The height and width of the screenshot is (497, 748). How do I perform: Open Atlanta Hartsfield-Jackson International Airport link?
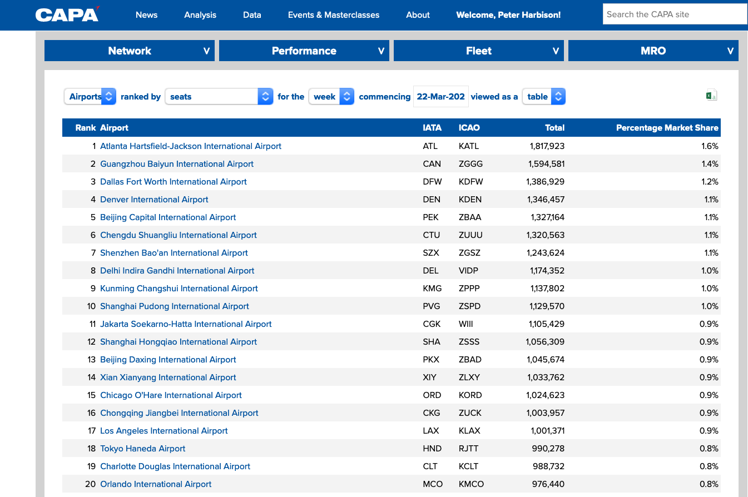[191, 146]
